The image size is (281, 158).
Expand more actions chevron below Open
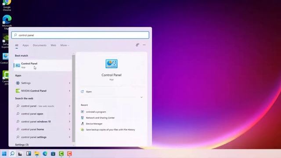tap(141, 97)
